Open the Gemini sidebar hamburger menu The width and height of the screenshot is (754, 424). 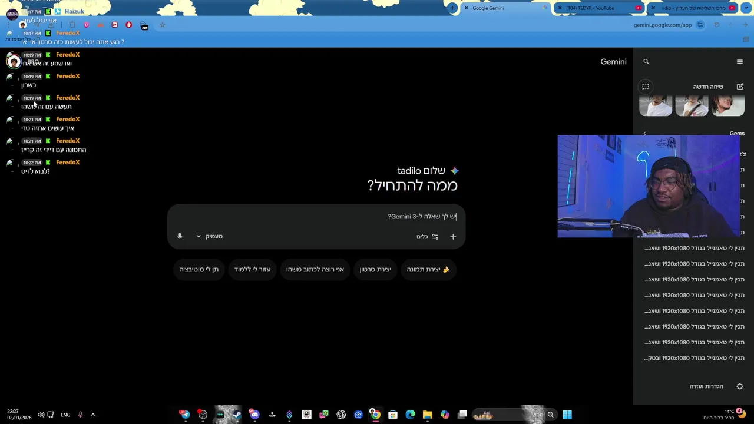point(740,62)
